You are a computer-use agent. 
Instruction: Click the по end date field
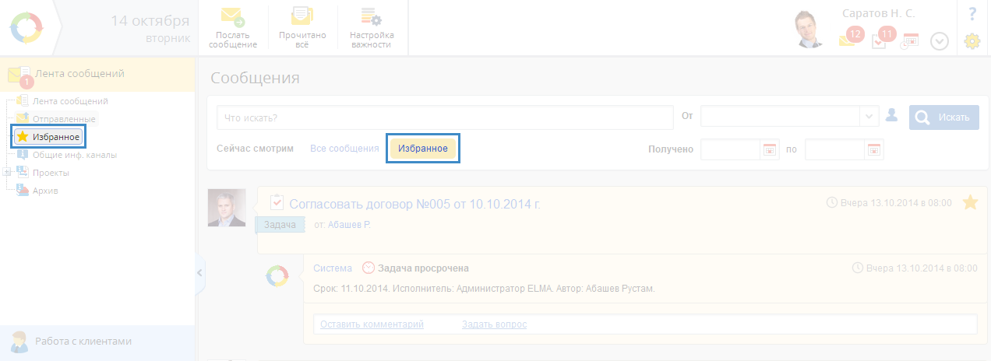point(834,149)
